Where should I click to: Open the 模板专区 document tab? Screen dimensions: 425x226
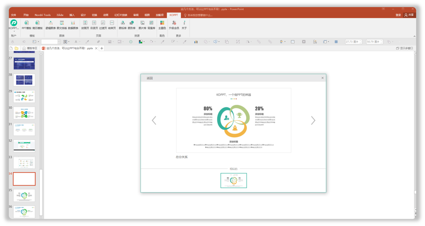click(x=30, y=48)
